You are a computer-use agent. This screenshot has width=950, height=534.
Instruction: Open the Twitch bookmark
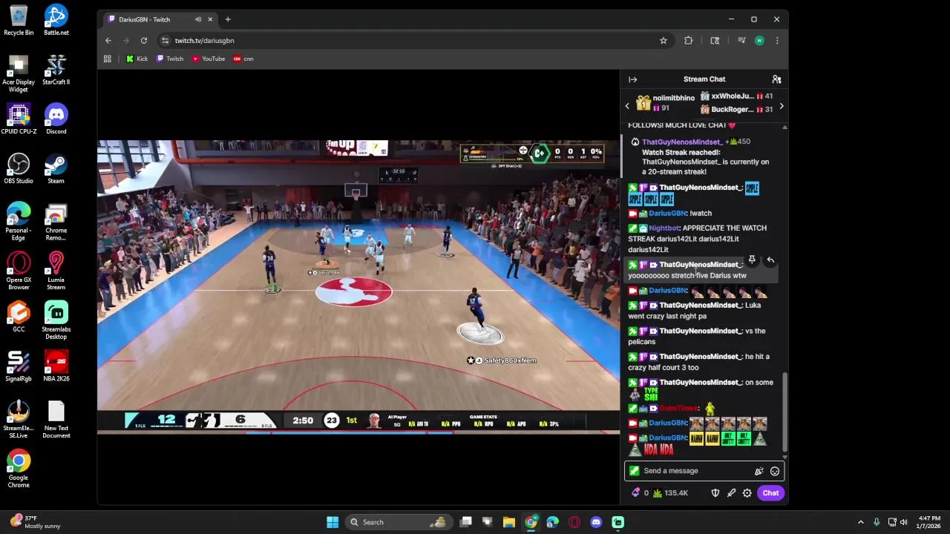170,59
